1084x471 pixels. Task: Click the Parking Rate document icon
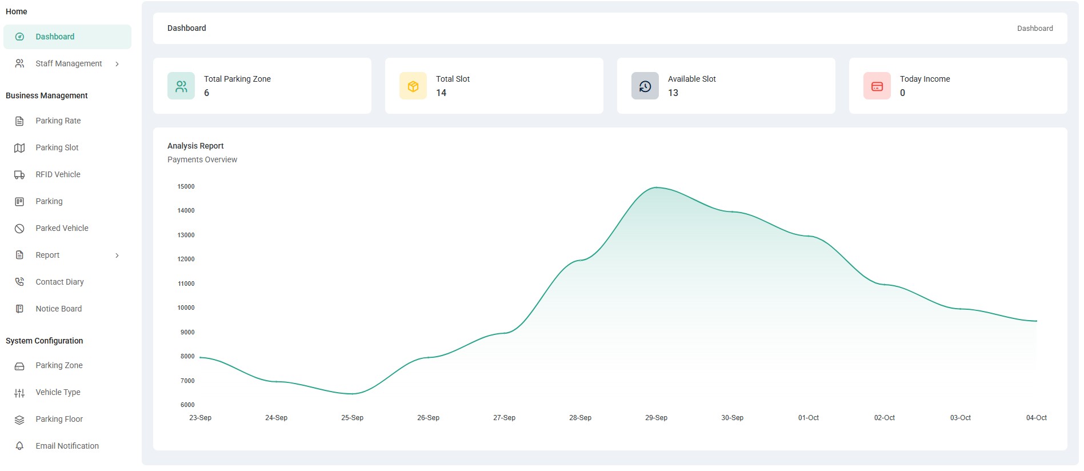(19, 121)
